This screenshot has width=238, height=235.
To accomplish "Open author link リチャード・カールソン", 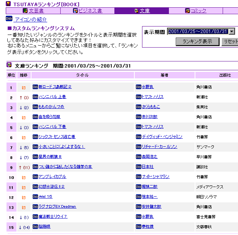I will [x=159, y=147].
